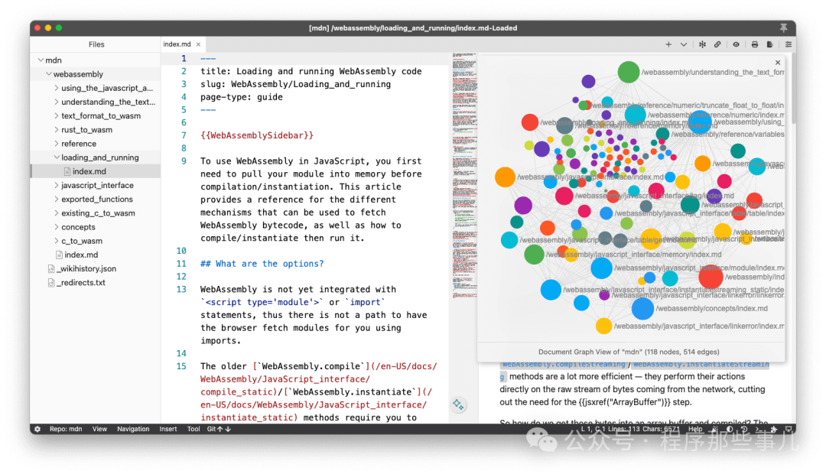826x474 pixels.
Task: Click the Git push up arrow
Action: click(220, 429)
